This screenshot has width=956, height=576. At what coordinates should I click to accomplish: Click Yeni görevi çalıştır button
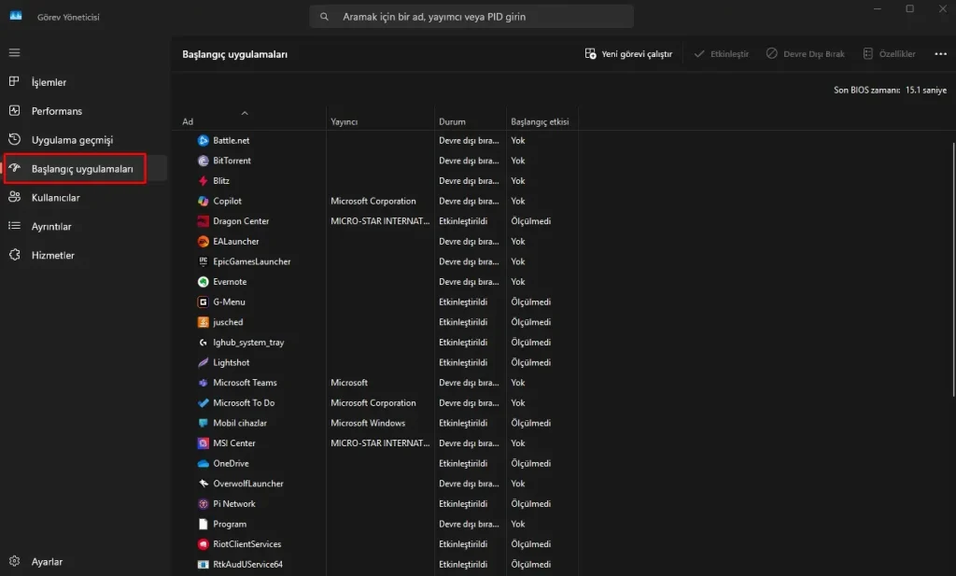628,53
